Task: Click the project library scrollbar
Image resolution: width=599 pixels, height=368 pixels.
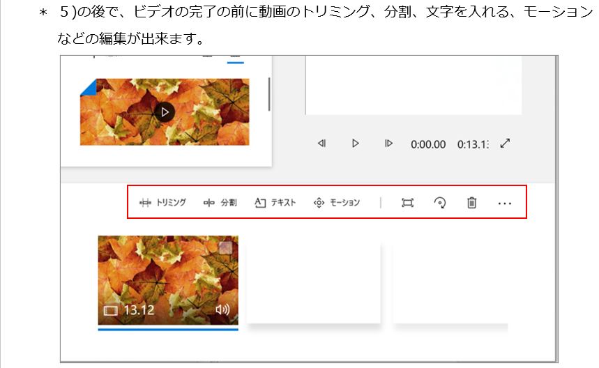Action: pos(269,94)
